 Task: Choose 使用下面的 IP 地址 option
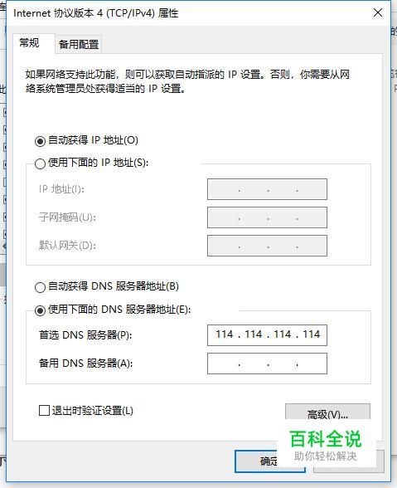[x=40, y=163]
